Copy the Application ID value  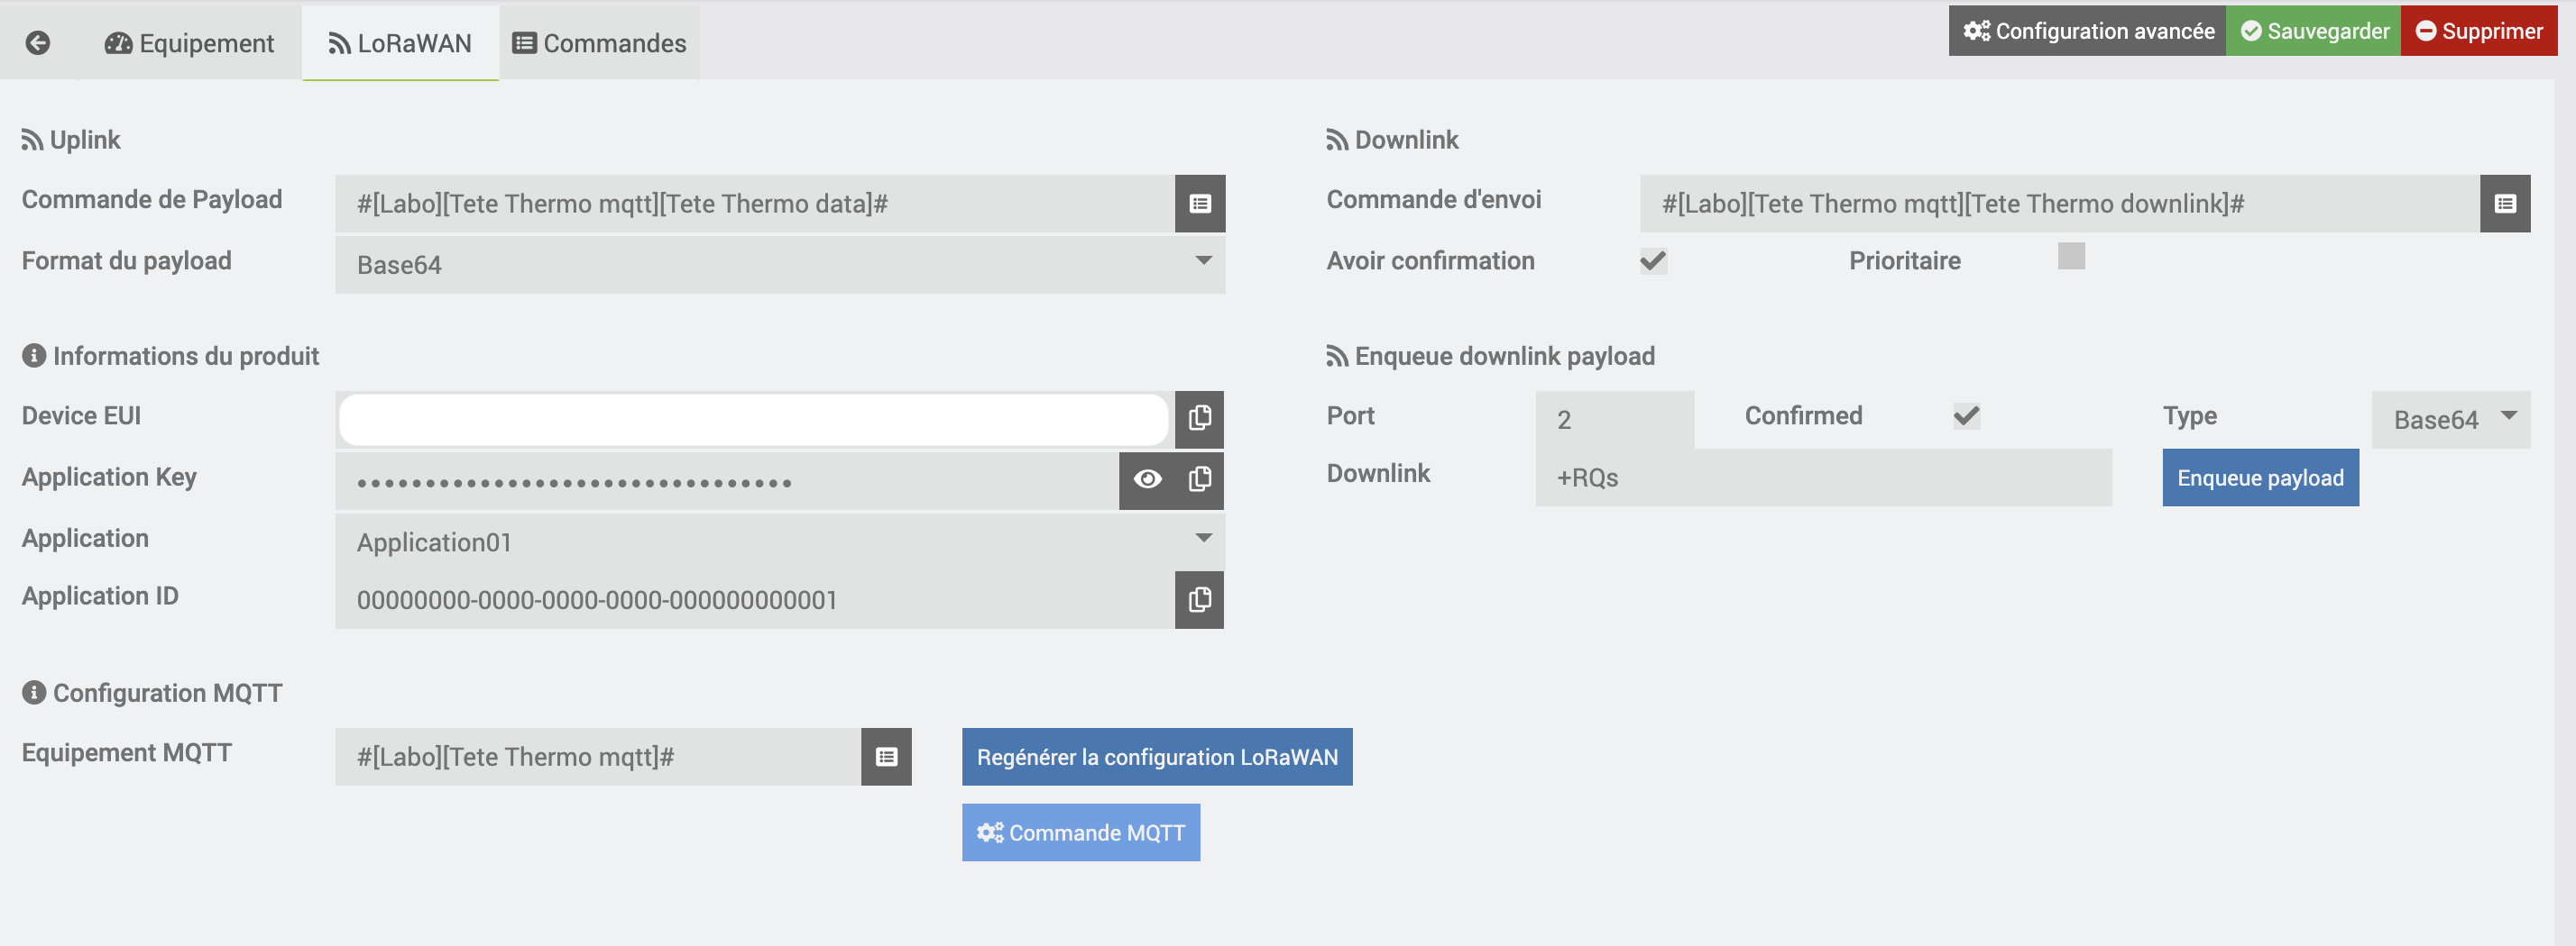click(x=1199, y=599)
